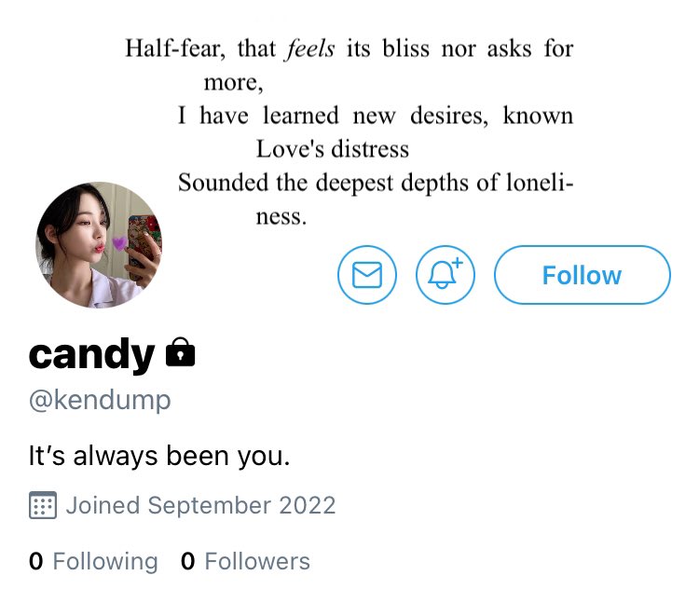Open the 0 Followers list
The image size is (699, 603).
tap(245, 561)
